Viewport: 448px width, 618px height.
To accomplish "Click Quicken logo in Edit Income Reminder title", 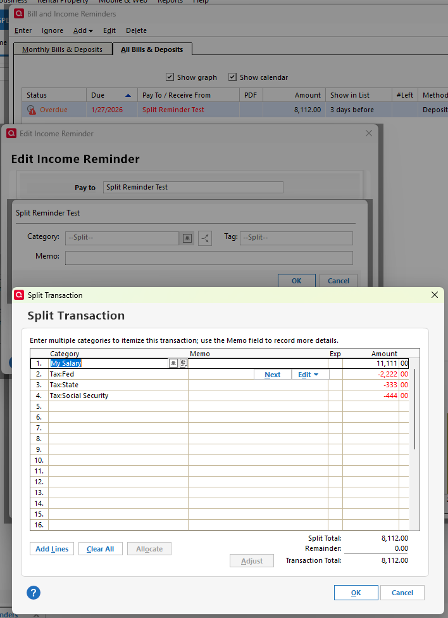I will pyautogui.click(x=11, y=133).
